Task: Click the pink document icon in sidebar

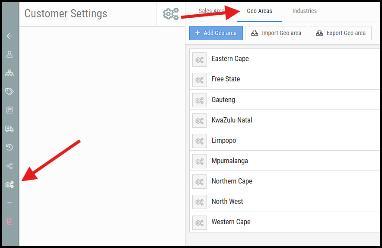Action: (x=10, y=222)
